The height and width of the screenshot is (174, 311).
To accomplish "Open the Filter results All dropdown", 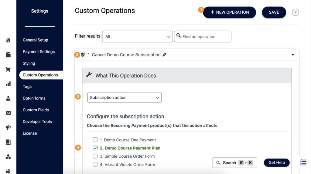I will (x=137, y=37).
